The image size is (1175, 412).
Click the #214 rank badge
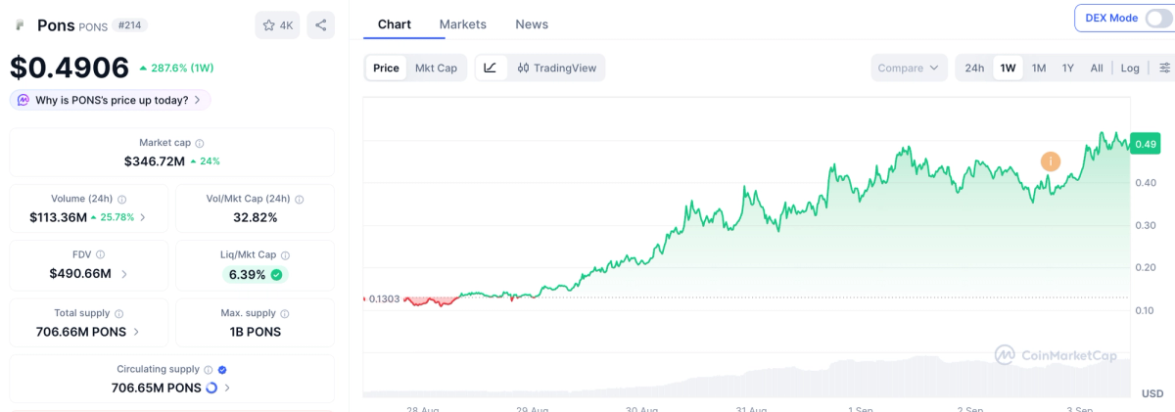click(x=129, y=25)
